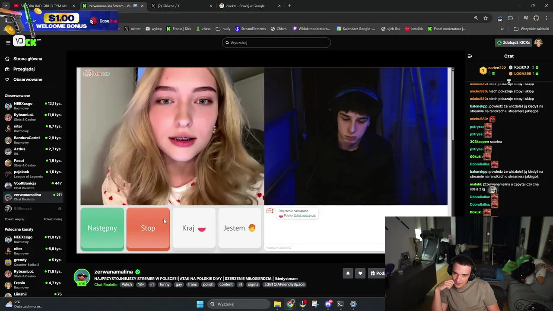Open the twitter bookmark
This screenshot has height=311, width=553.
[133, 29]
